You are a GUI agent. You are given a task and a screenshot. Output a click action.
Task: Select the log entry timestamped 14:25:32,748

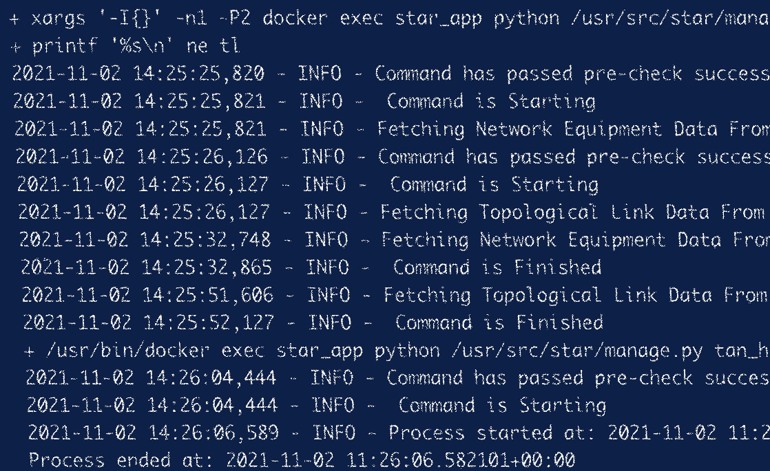coord(393,240)
